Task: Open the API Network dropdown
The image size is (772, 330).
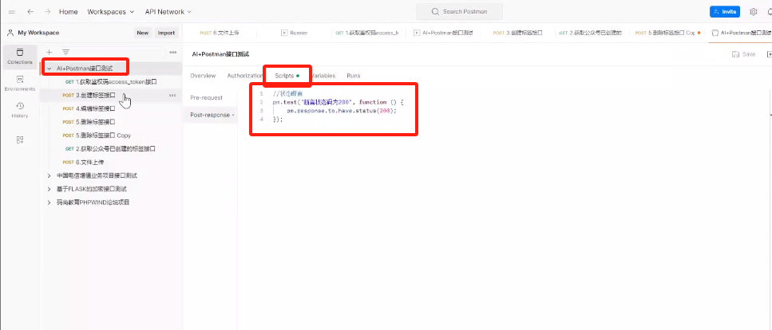Action: point(168,11)
